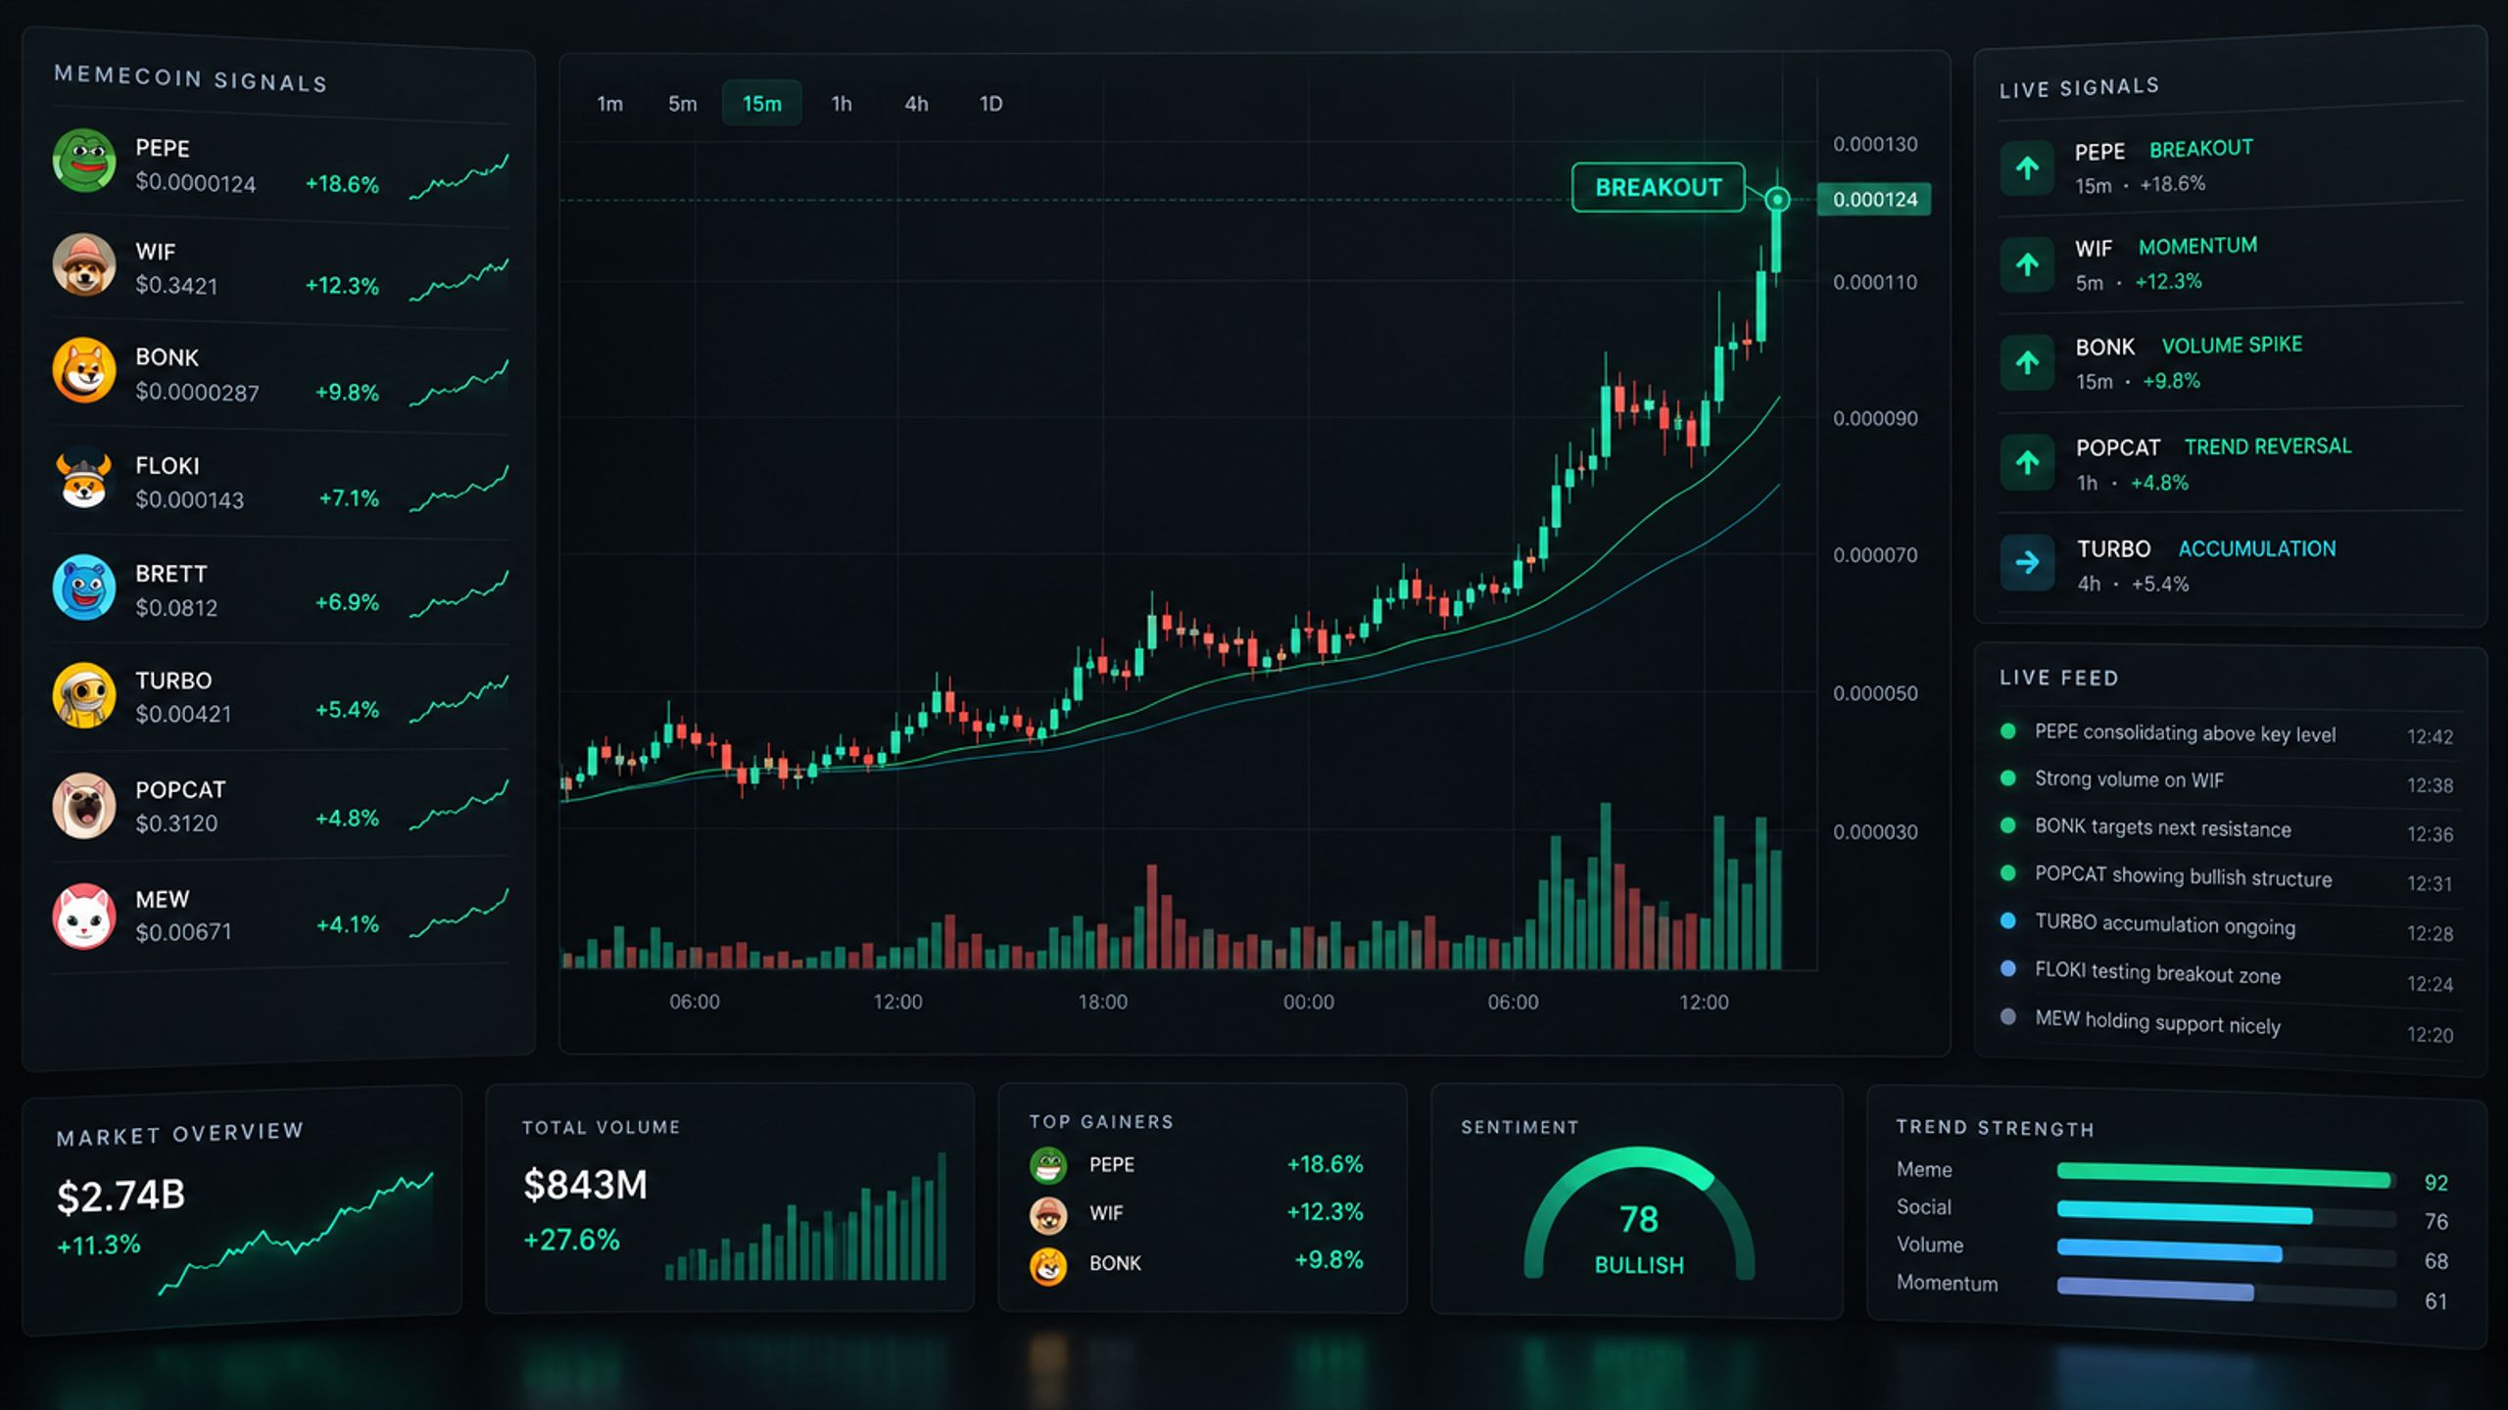The height and width of the screenshot is (1410, 2508).
Task: Open feed item 'FLOKI testing breakout zone'
Action: pos(2230,975)
